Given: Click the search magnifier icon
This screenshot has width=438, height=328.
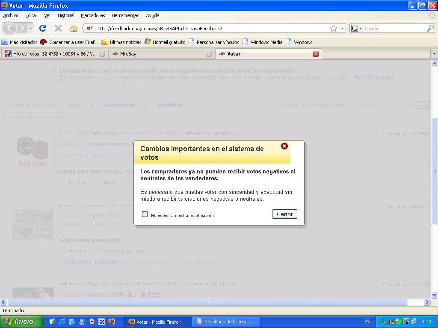Looking at the screenshot, I should 430,29.
